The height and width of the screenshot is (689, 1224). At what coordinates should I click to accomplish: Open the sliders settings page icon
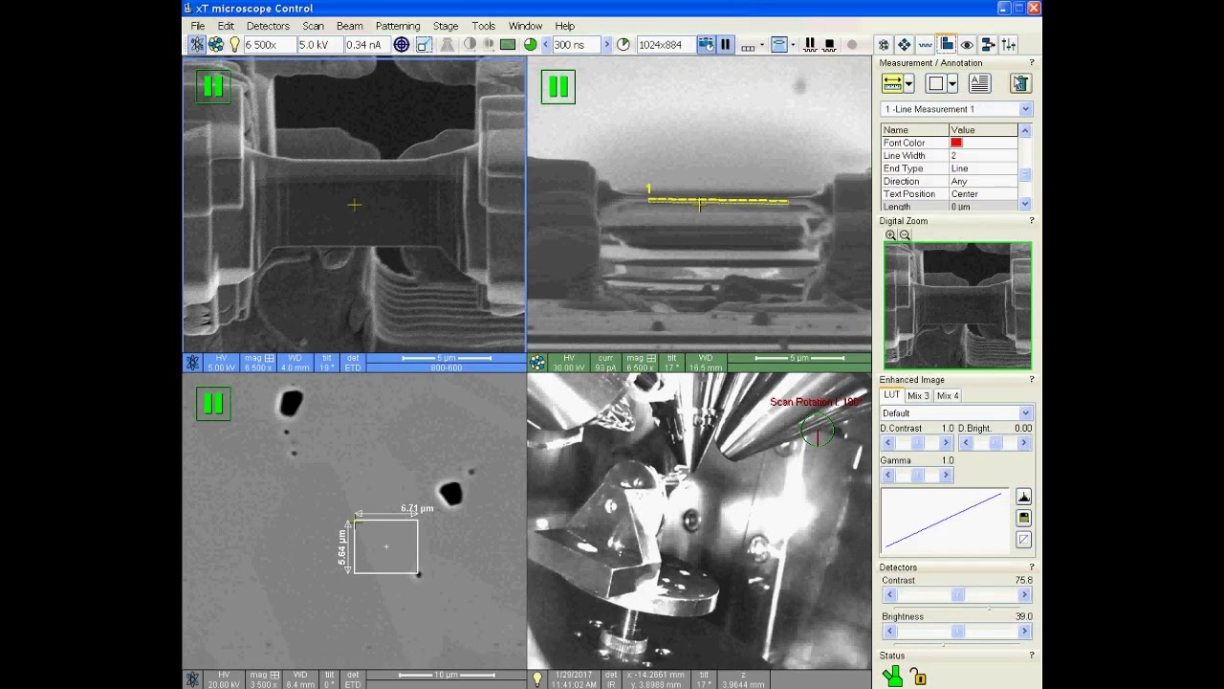(1009, 44)
